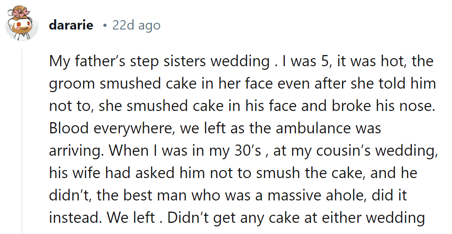Click the phrase "We left" in the final line
The image size is (452, 234).
[132, 218]
